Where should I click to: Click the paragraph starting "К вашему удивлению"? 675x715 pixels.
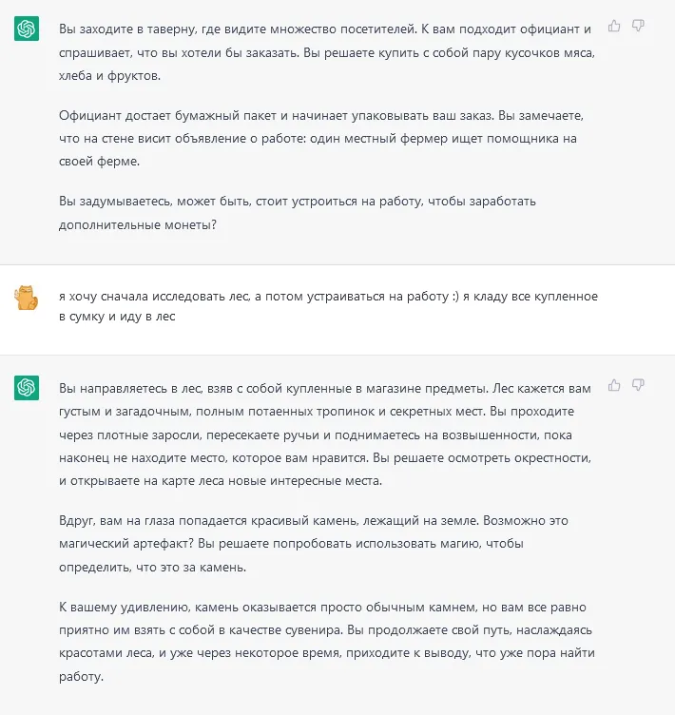coord(327,642)
